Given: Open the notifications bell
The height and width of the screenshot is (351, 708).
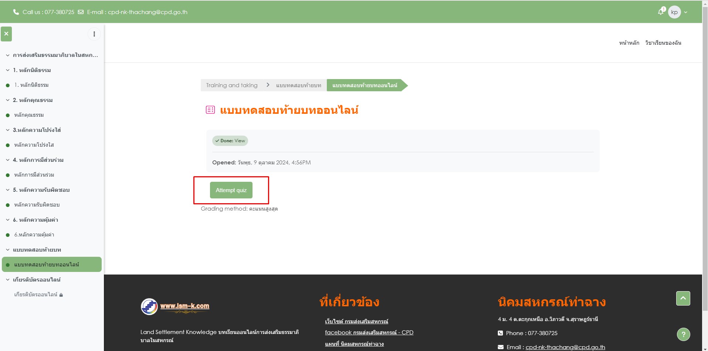Looking at the screenshot, I should coord(661,12).
